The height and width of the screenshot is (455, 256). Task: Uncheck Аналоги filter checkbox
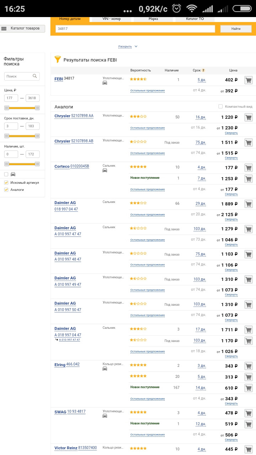[6, 190]
